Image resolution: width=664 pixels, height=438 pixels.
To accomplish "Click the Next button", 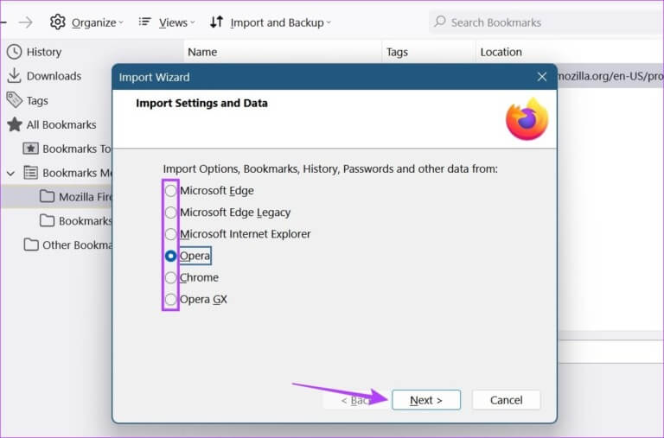I will point(426,400).
